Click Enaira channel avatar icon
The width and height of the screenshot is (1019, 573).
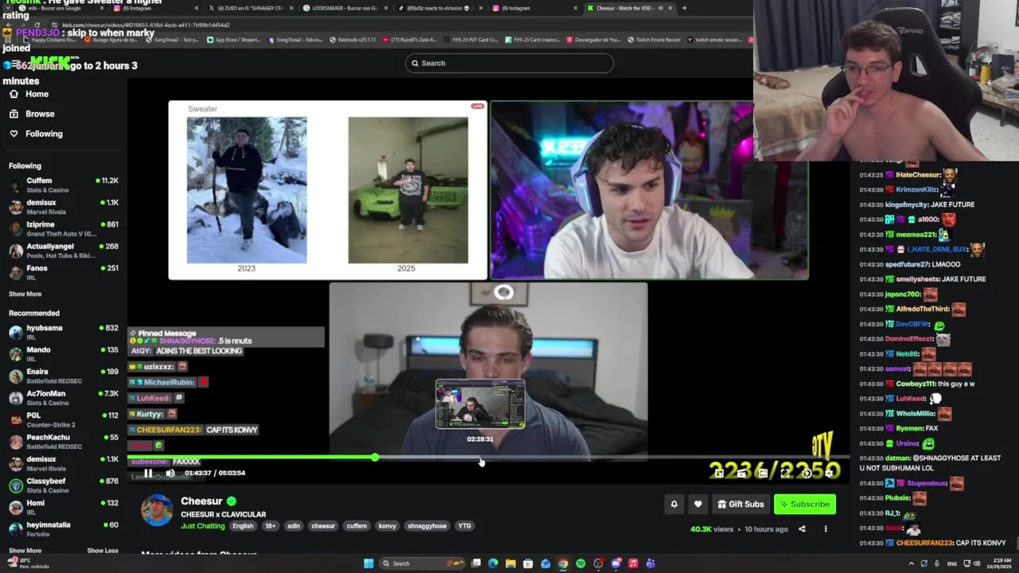pos(15,376)
